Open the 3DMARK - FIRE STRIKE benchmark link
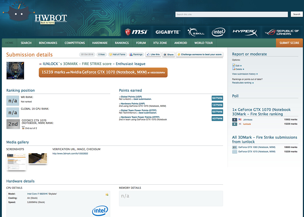 tap(87, 64)
